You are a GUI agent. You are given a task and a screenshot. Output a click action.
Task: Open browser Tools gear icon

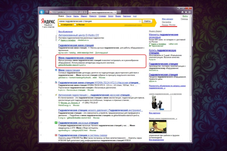[x=189, y=12]
